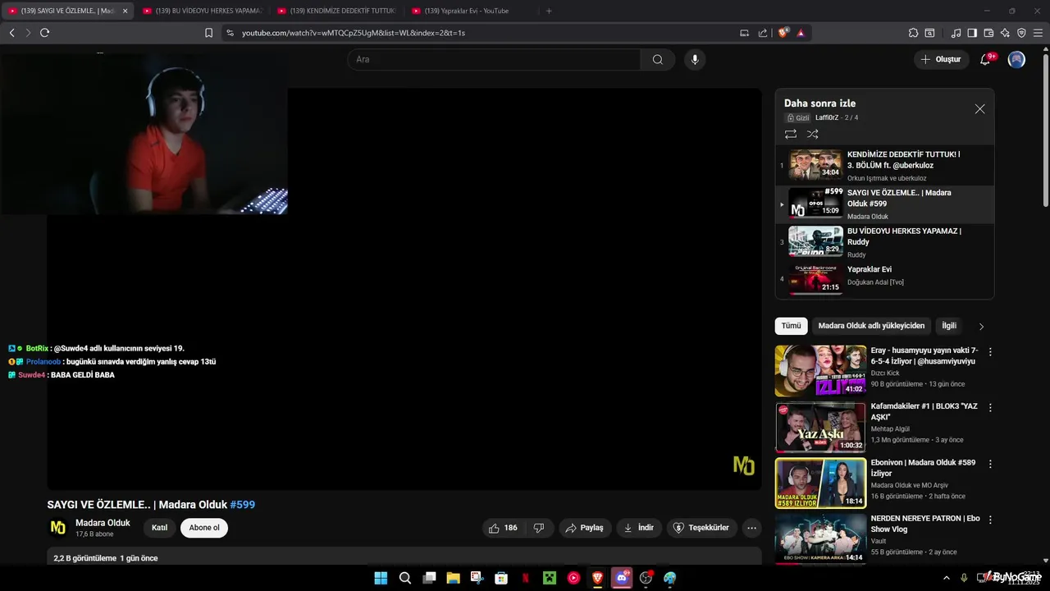Screen dimensions: 1050x591
Task: Click the Katıl join button
Action: (160, 528)
